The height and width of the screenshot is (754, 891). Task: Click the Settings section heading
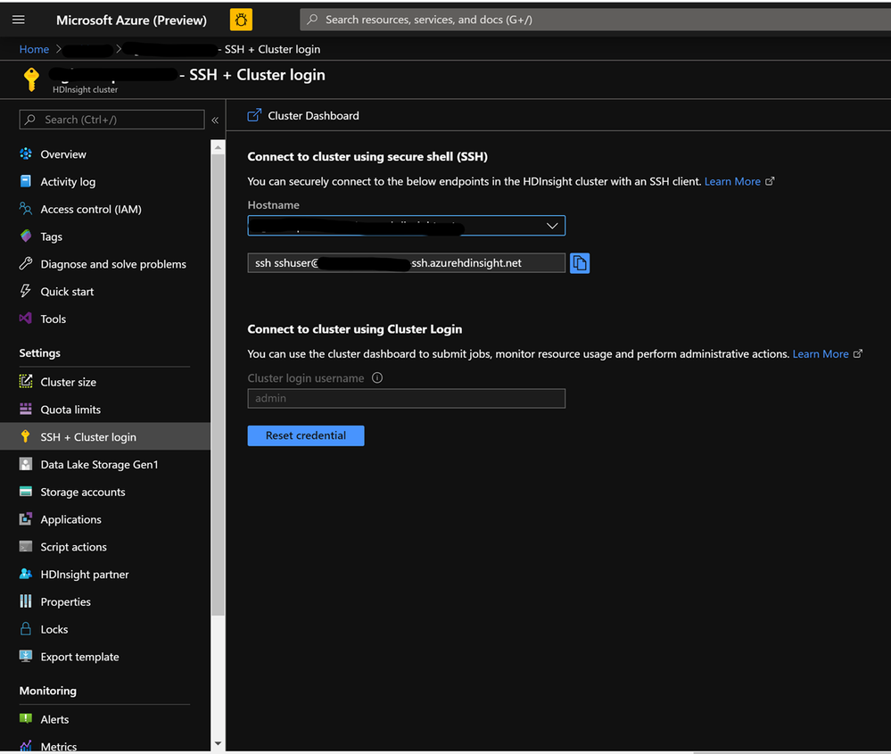(40, 353)
